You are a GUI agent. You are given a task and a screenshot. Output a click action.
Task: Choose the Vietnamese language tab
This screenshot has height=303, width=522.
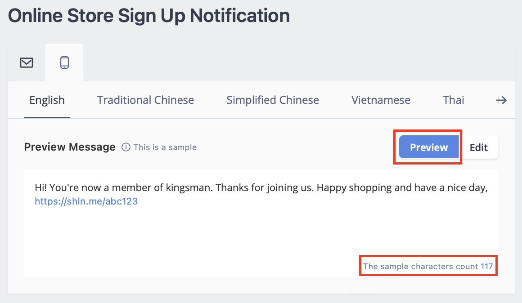coord(381,100)
